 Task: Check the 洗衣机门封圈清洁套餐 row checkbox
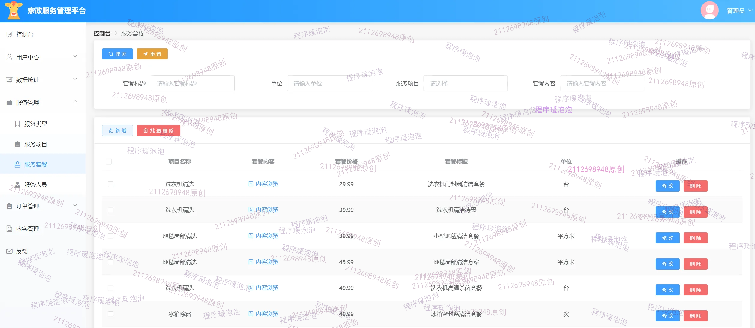pyautogui.click(x=111, y=184)
